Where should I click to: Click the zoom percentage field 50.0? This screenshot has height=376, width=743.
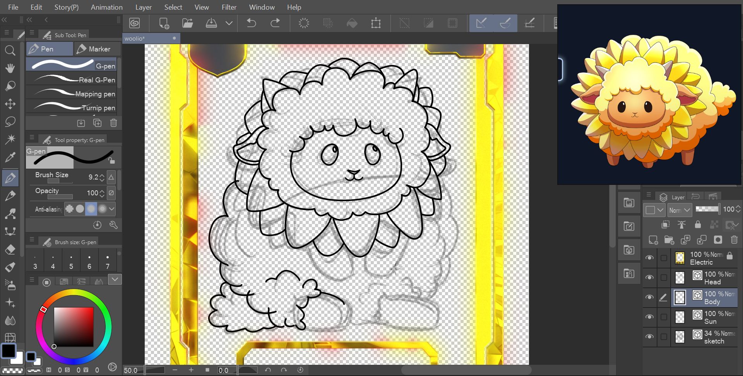tap(133, 370)
